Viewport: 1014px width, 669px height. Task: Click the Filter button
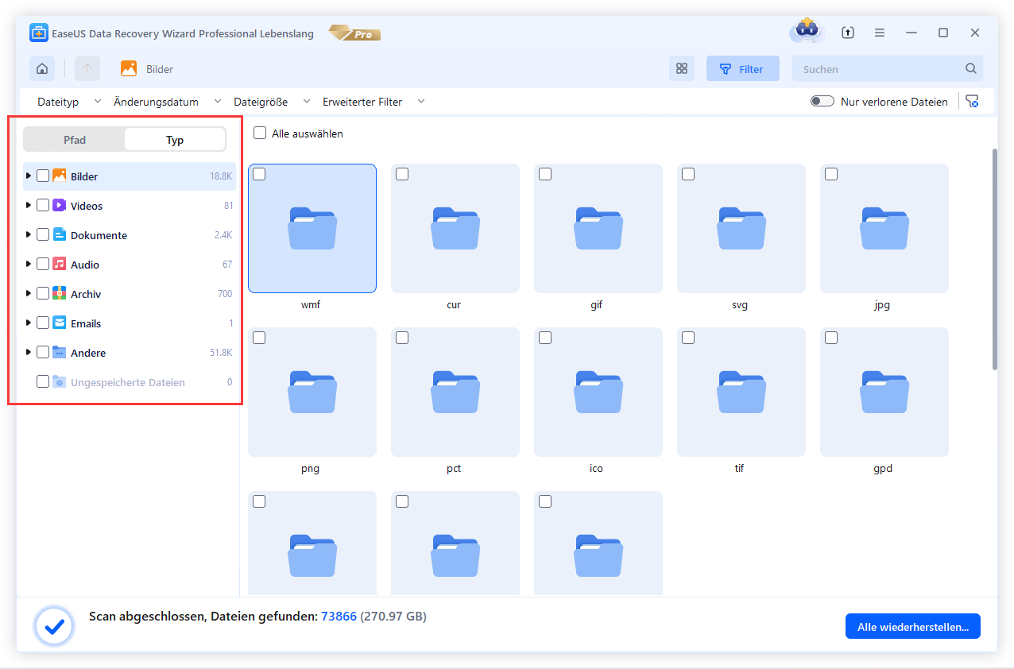coord(743,69)
